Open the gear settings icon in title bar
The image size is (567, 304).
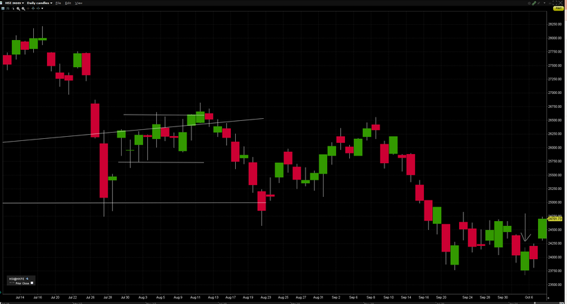(529, 3)
